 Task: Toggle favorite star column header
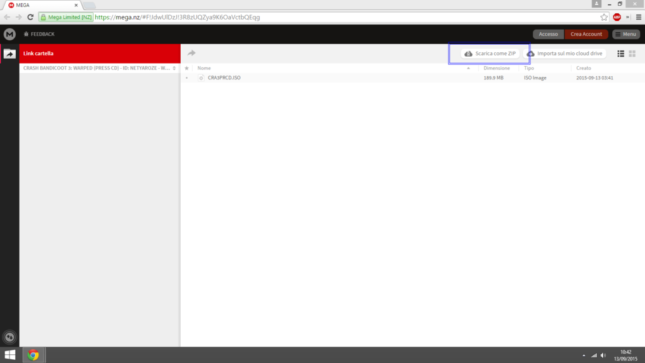pos(186,68)
